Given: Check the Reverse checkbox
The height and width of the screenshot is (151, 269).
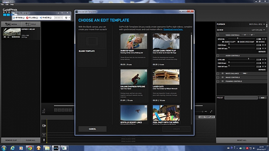Looking at the screenshot, I should pos(257,42).
